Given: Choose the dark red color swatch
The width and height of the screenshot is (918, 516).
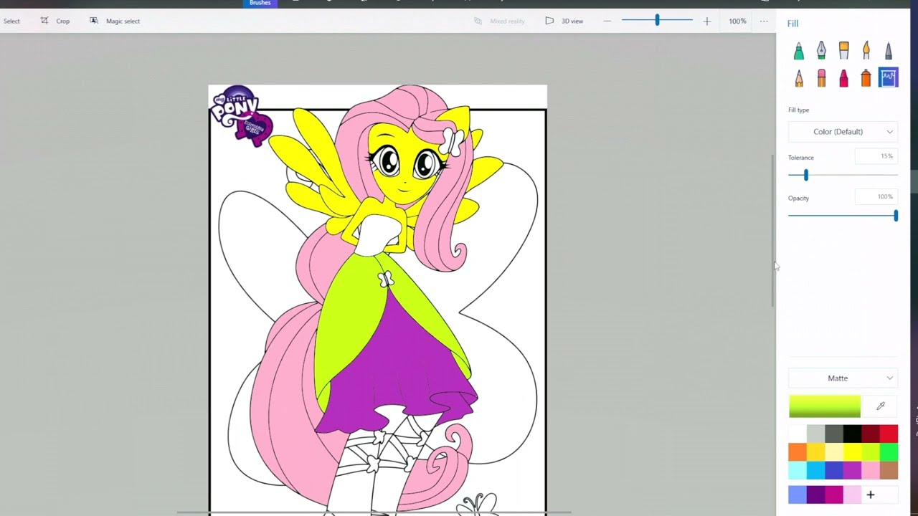Looking at the screenshot, I should coord(871,434).
